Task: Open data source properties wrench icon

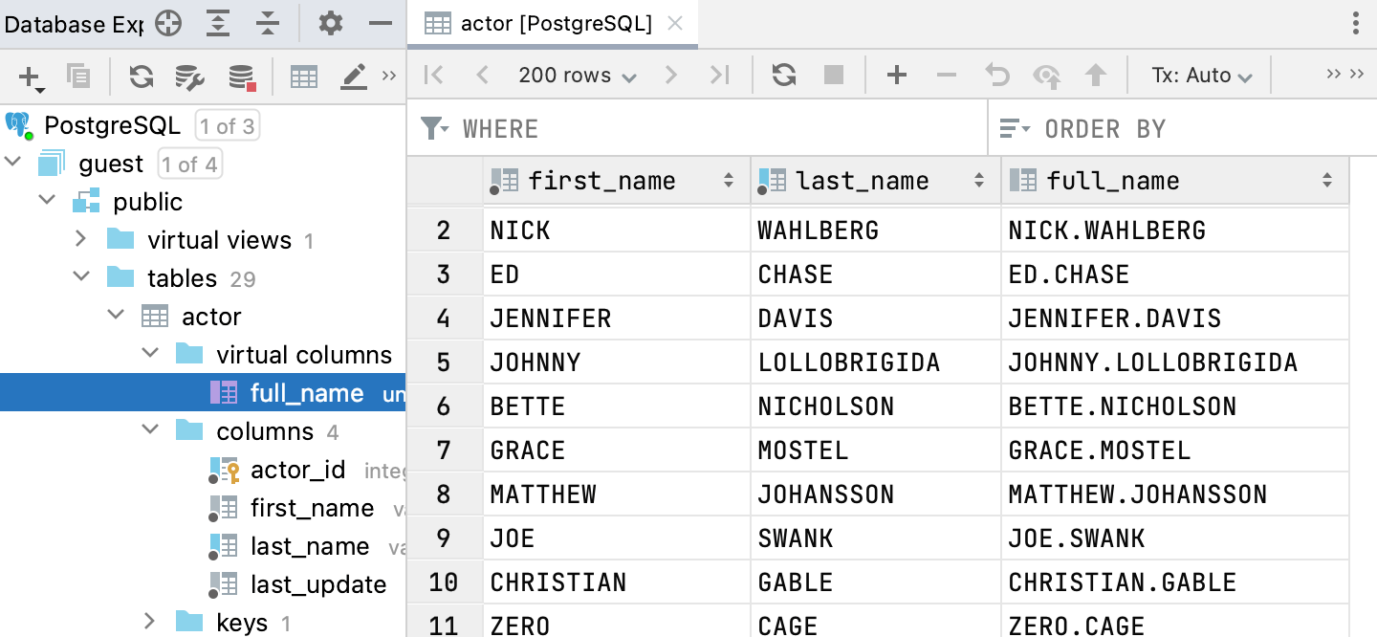Action: 190,77
